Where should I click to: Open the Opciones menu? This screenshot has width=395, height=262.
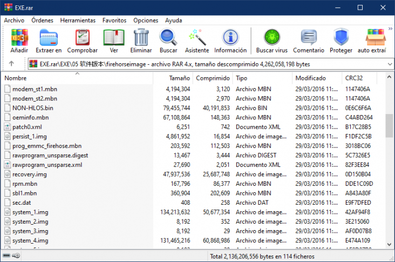[146, 21]
